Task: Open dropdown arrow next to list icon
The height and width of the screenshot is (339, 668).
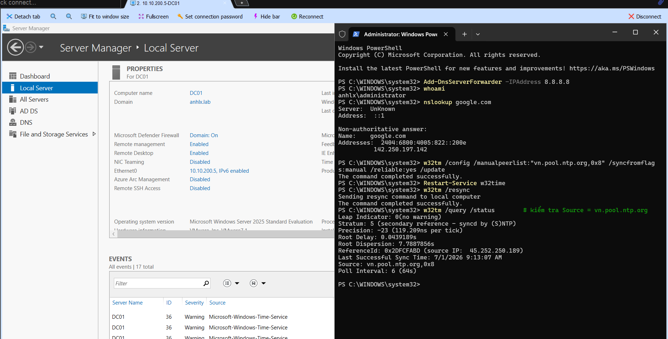Action: tap(237, 283)
